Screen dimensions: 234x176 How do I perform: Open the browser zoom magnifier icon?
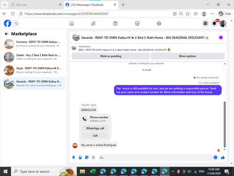tap(181, 14)
